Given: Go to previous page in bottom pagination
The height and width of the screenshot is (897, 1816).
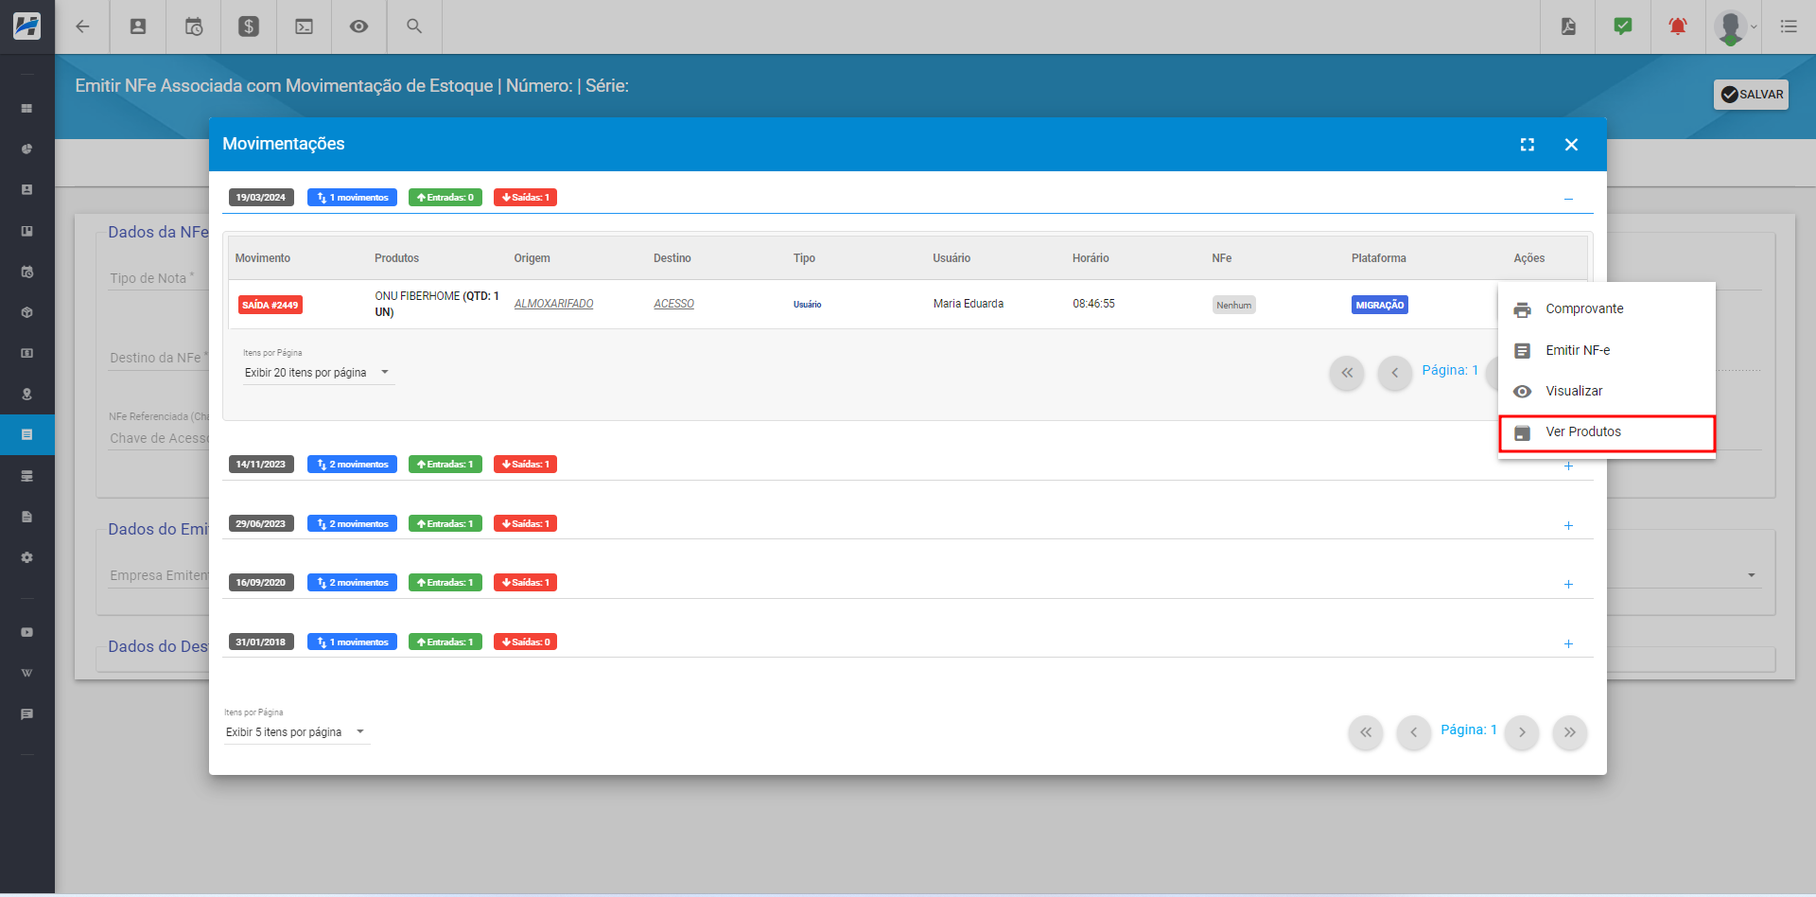Looking at the screenshot, I should pos(1414,732).
